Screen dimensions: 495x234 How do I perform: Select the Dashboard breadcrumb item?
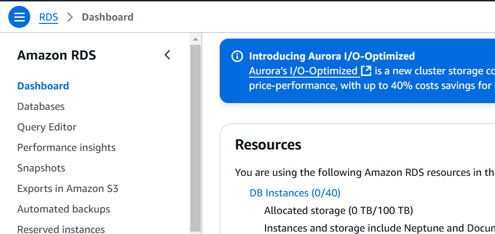(x=108, y=17)
